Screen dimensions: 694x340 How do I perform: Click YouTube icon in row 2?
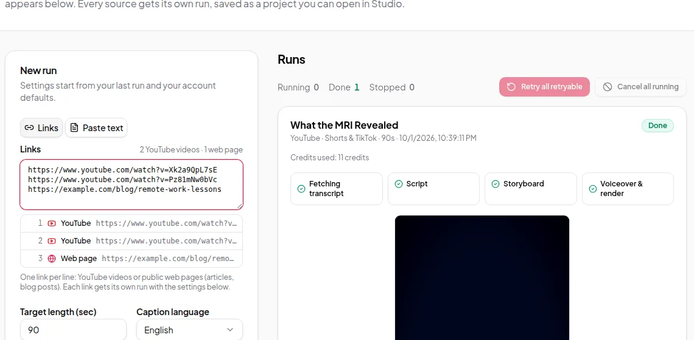[x=52, y=241]
